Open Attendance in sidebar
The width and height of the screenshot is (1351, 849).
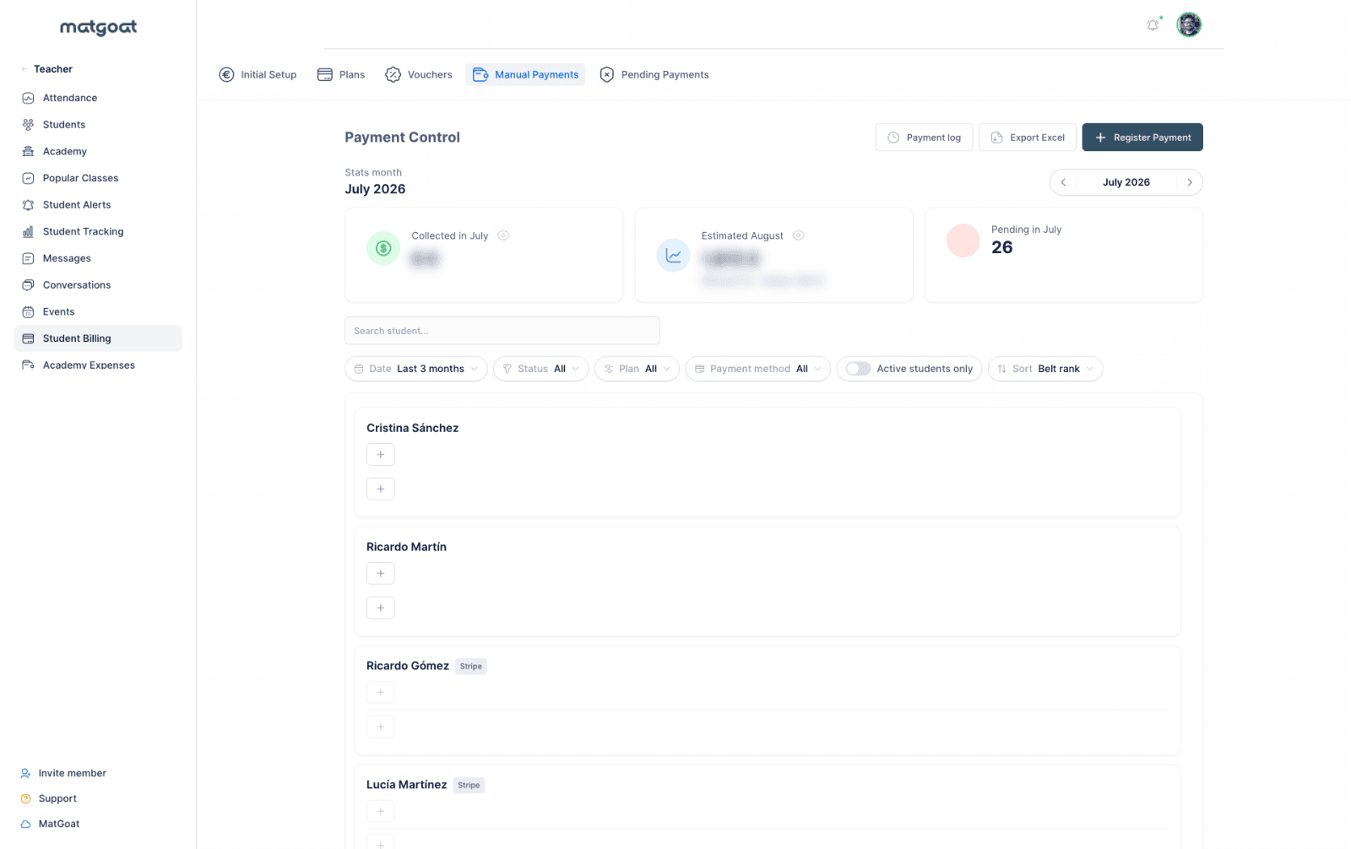98,98
